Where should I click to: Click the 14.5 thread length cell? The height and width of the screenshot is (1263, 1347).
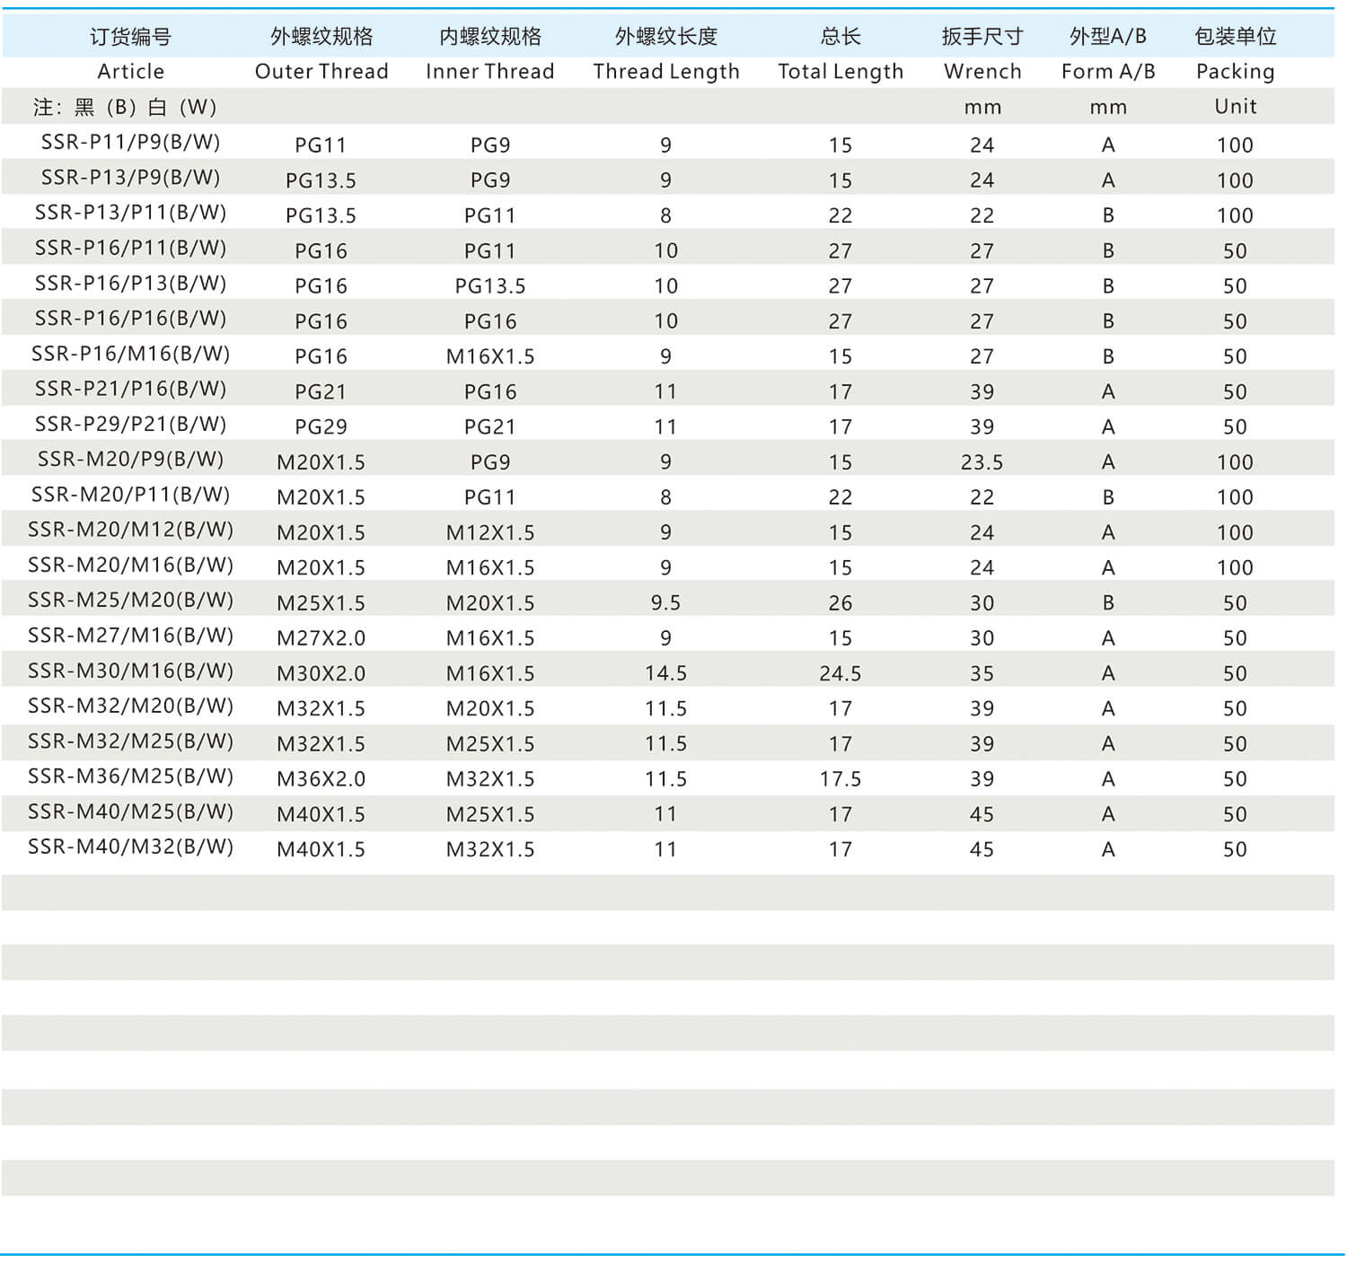(665, 673)
